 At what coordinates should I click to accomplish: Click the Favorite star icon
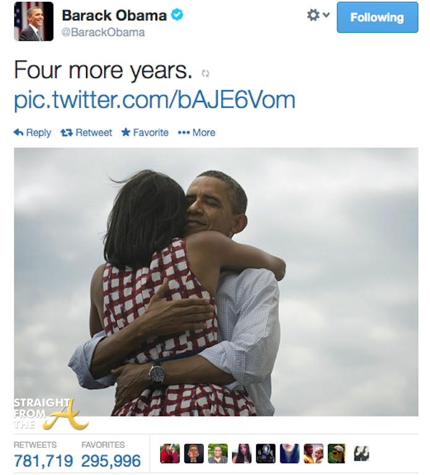click(x=126, y=132)
